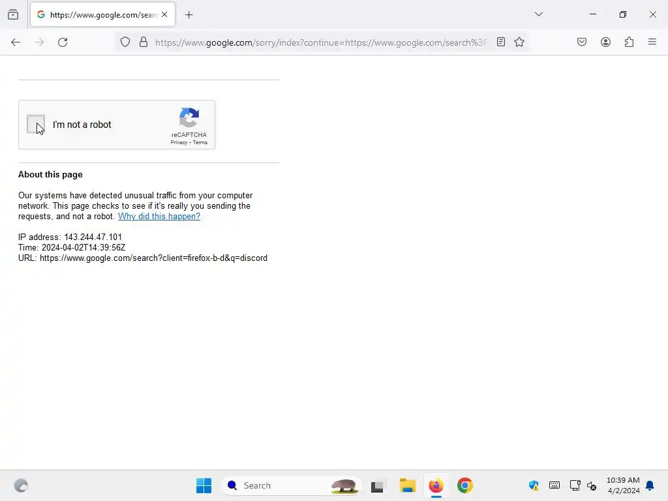
Task: Click the taskbar Search box
Action: [292, 485]
